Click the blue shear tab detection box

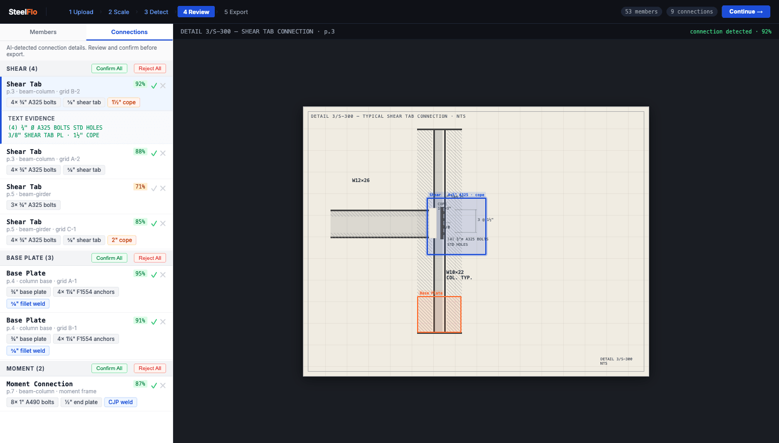pyautogui.click(x=457, y=226)
